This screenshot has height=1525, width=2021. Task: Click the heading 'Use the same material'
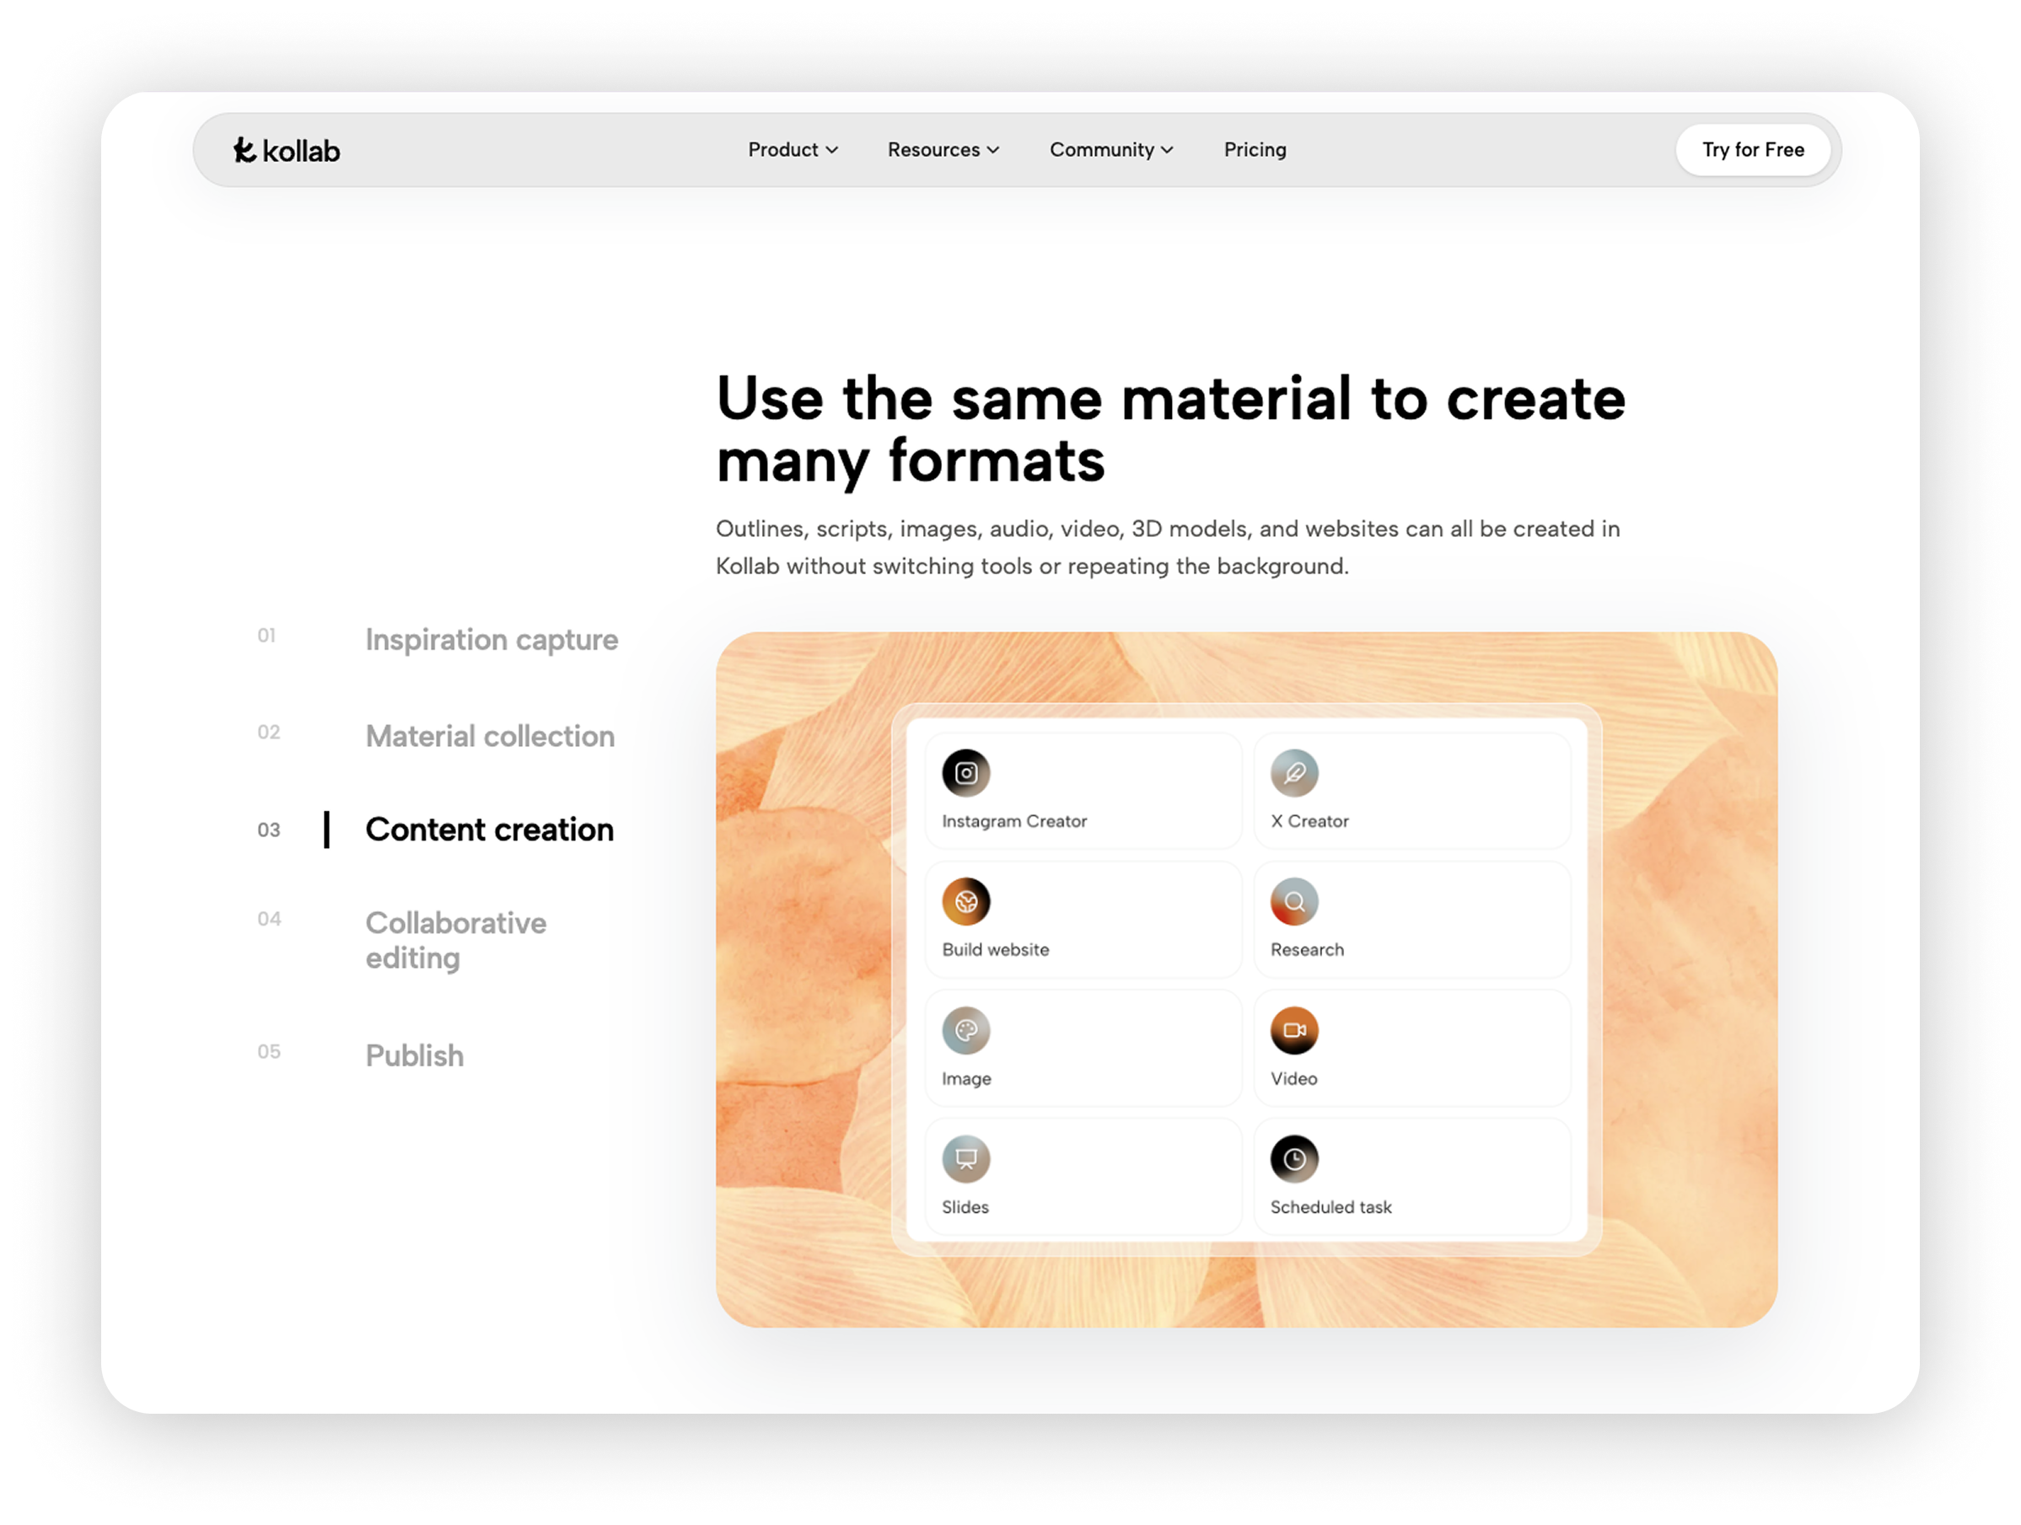click(x=1170, y=429)
